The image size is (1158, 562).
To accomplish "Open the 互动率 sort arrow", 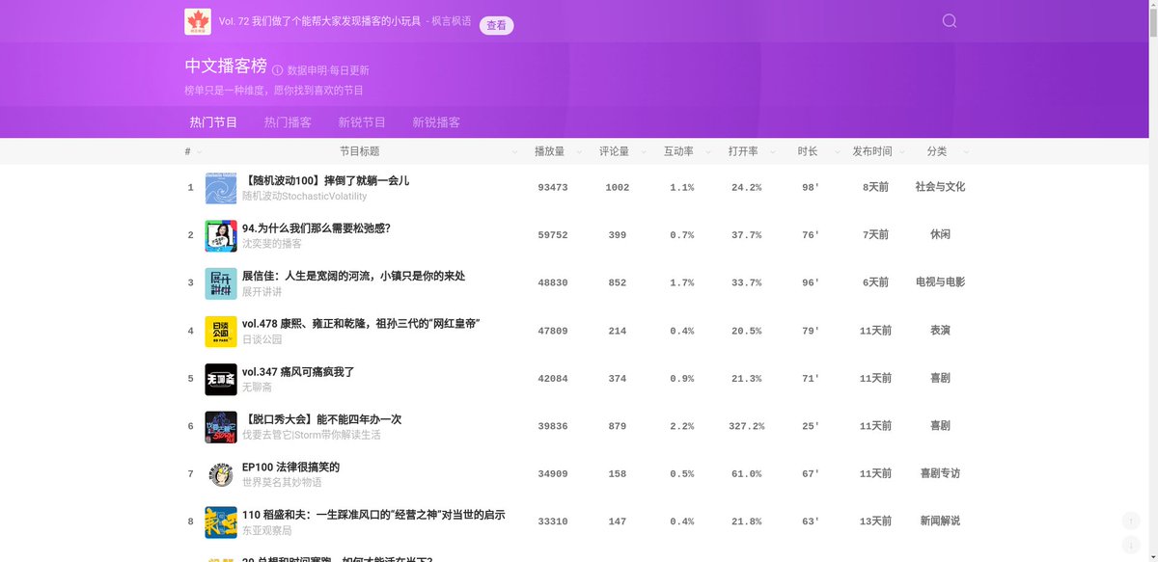I will 710,151.
